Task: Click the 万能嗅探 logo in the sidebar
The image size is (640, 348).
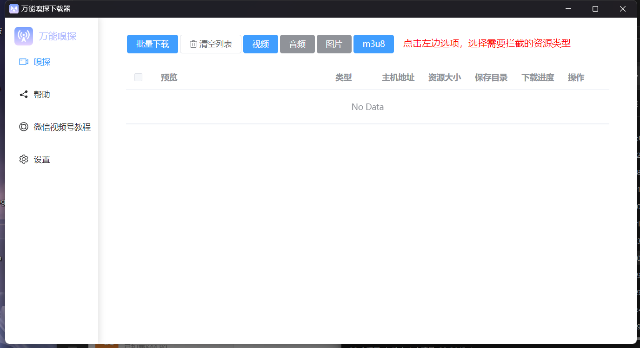Action: coord(24,36)
